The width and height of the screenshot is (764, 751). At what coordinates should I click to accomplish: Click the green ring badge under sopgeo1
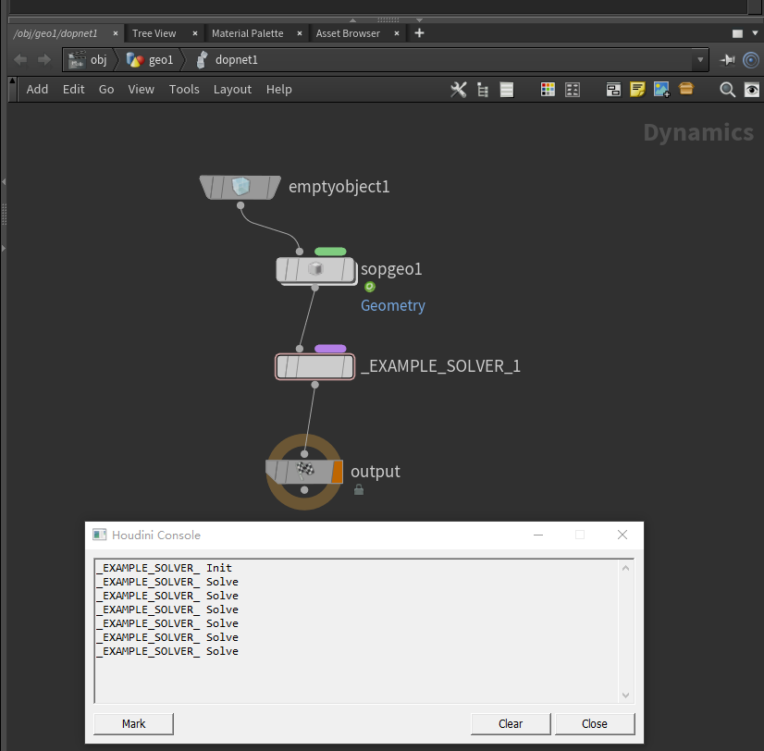(x=370, y=287)
